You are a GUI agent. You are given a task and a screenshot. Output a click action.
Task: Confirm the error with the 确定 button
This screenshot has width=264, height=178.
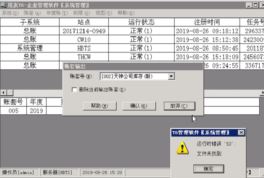pyautogui.click(x=208, y=169)
